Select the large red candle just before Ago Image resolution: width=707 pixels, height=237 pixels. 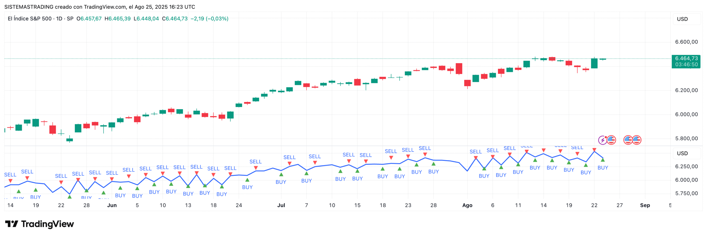pos(459,69)
